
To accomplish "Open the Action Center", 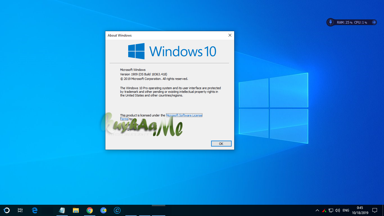I will [374, 210].
